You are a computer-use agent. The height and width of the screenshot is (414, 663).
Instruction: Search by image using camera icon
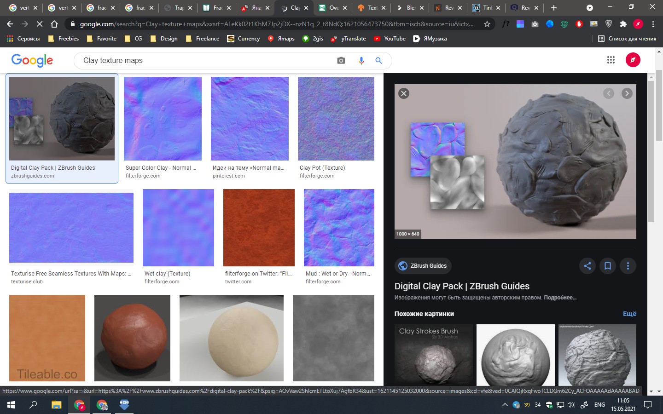341,60
